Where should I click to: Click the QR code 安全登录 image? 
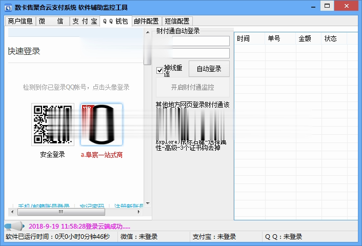click(x=53, y=125)
